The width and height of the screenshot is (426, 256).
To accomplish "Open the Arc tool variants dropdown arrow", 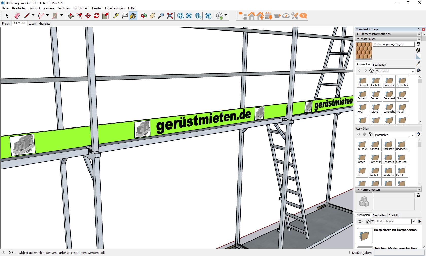I will tap(47, 15).
